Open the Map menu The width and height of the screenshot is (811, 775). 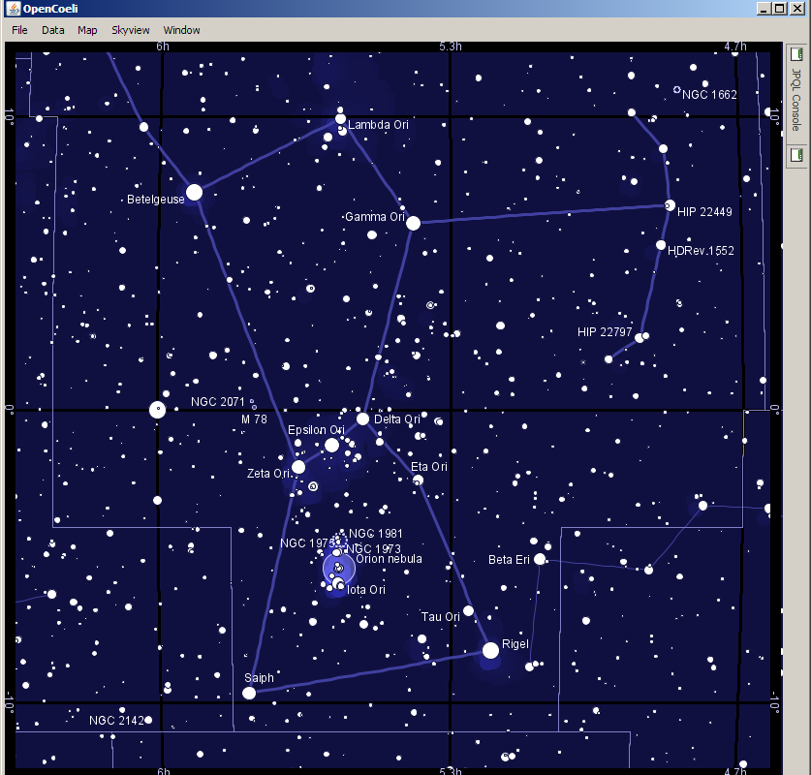(x=87, y=30)
